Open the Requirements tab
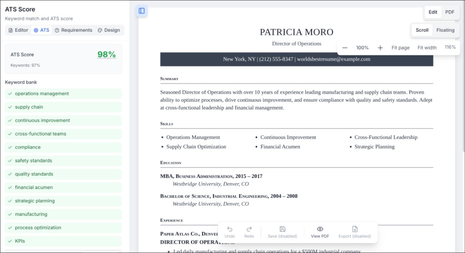Screen dimensions: 465x253 pos(74,30)
